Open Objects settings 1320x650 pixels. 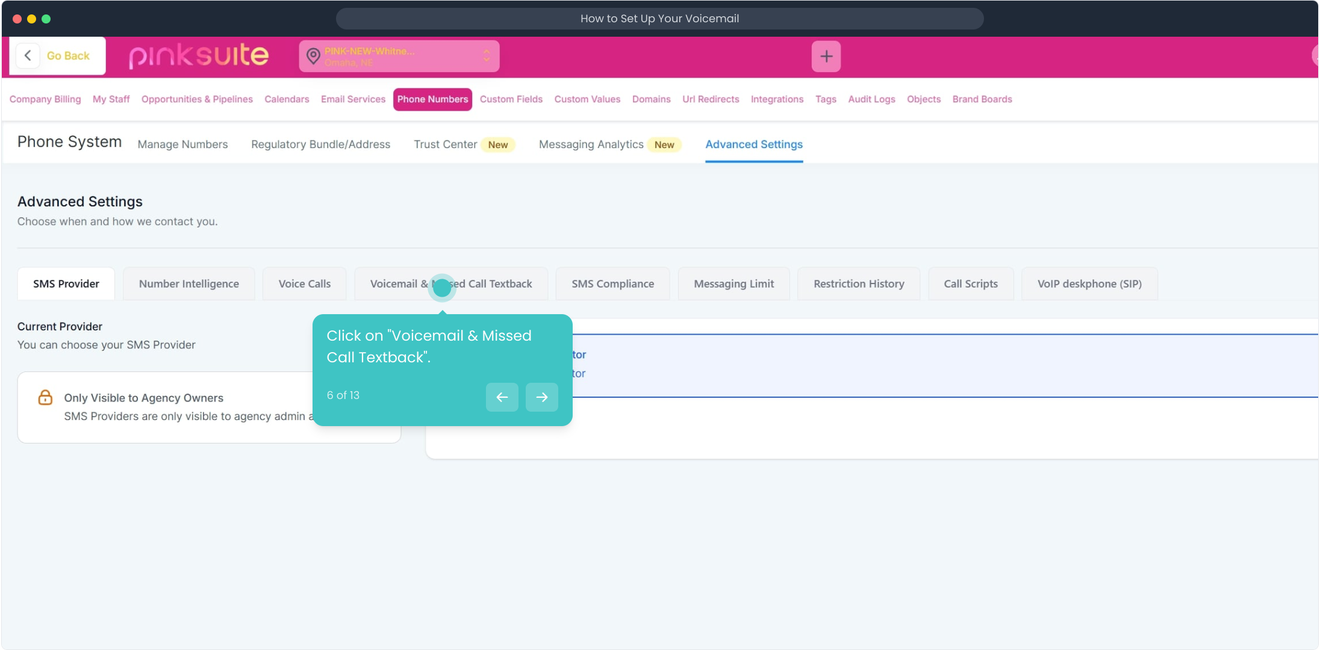point(924,99)
